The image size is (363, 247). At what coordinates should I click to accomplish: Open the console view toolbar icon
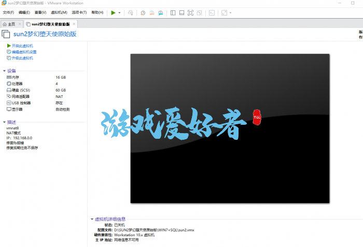pyautogui.click(x=212, y=13)
